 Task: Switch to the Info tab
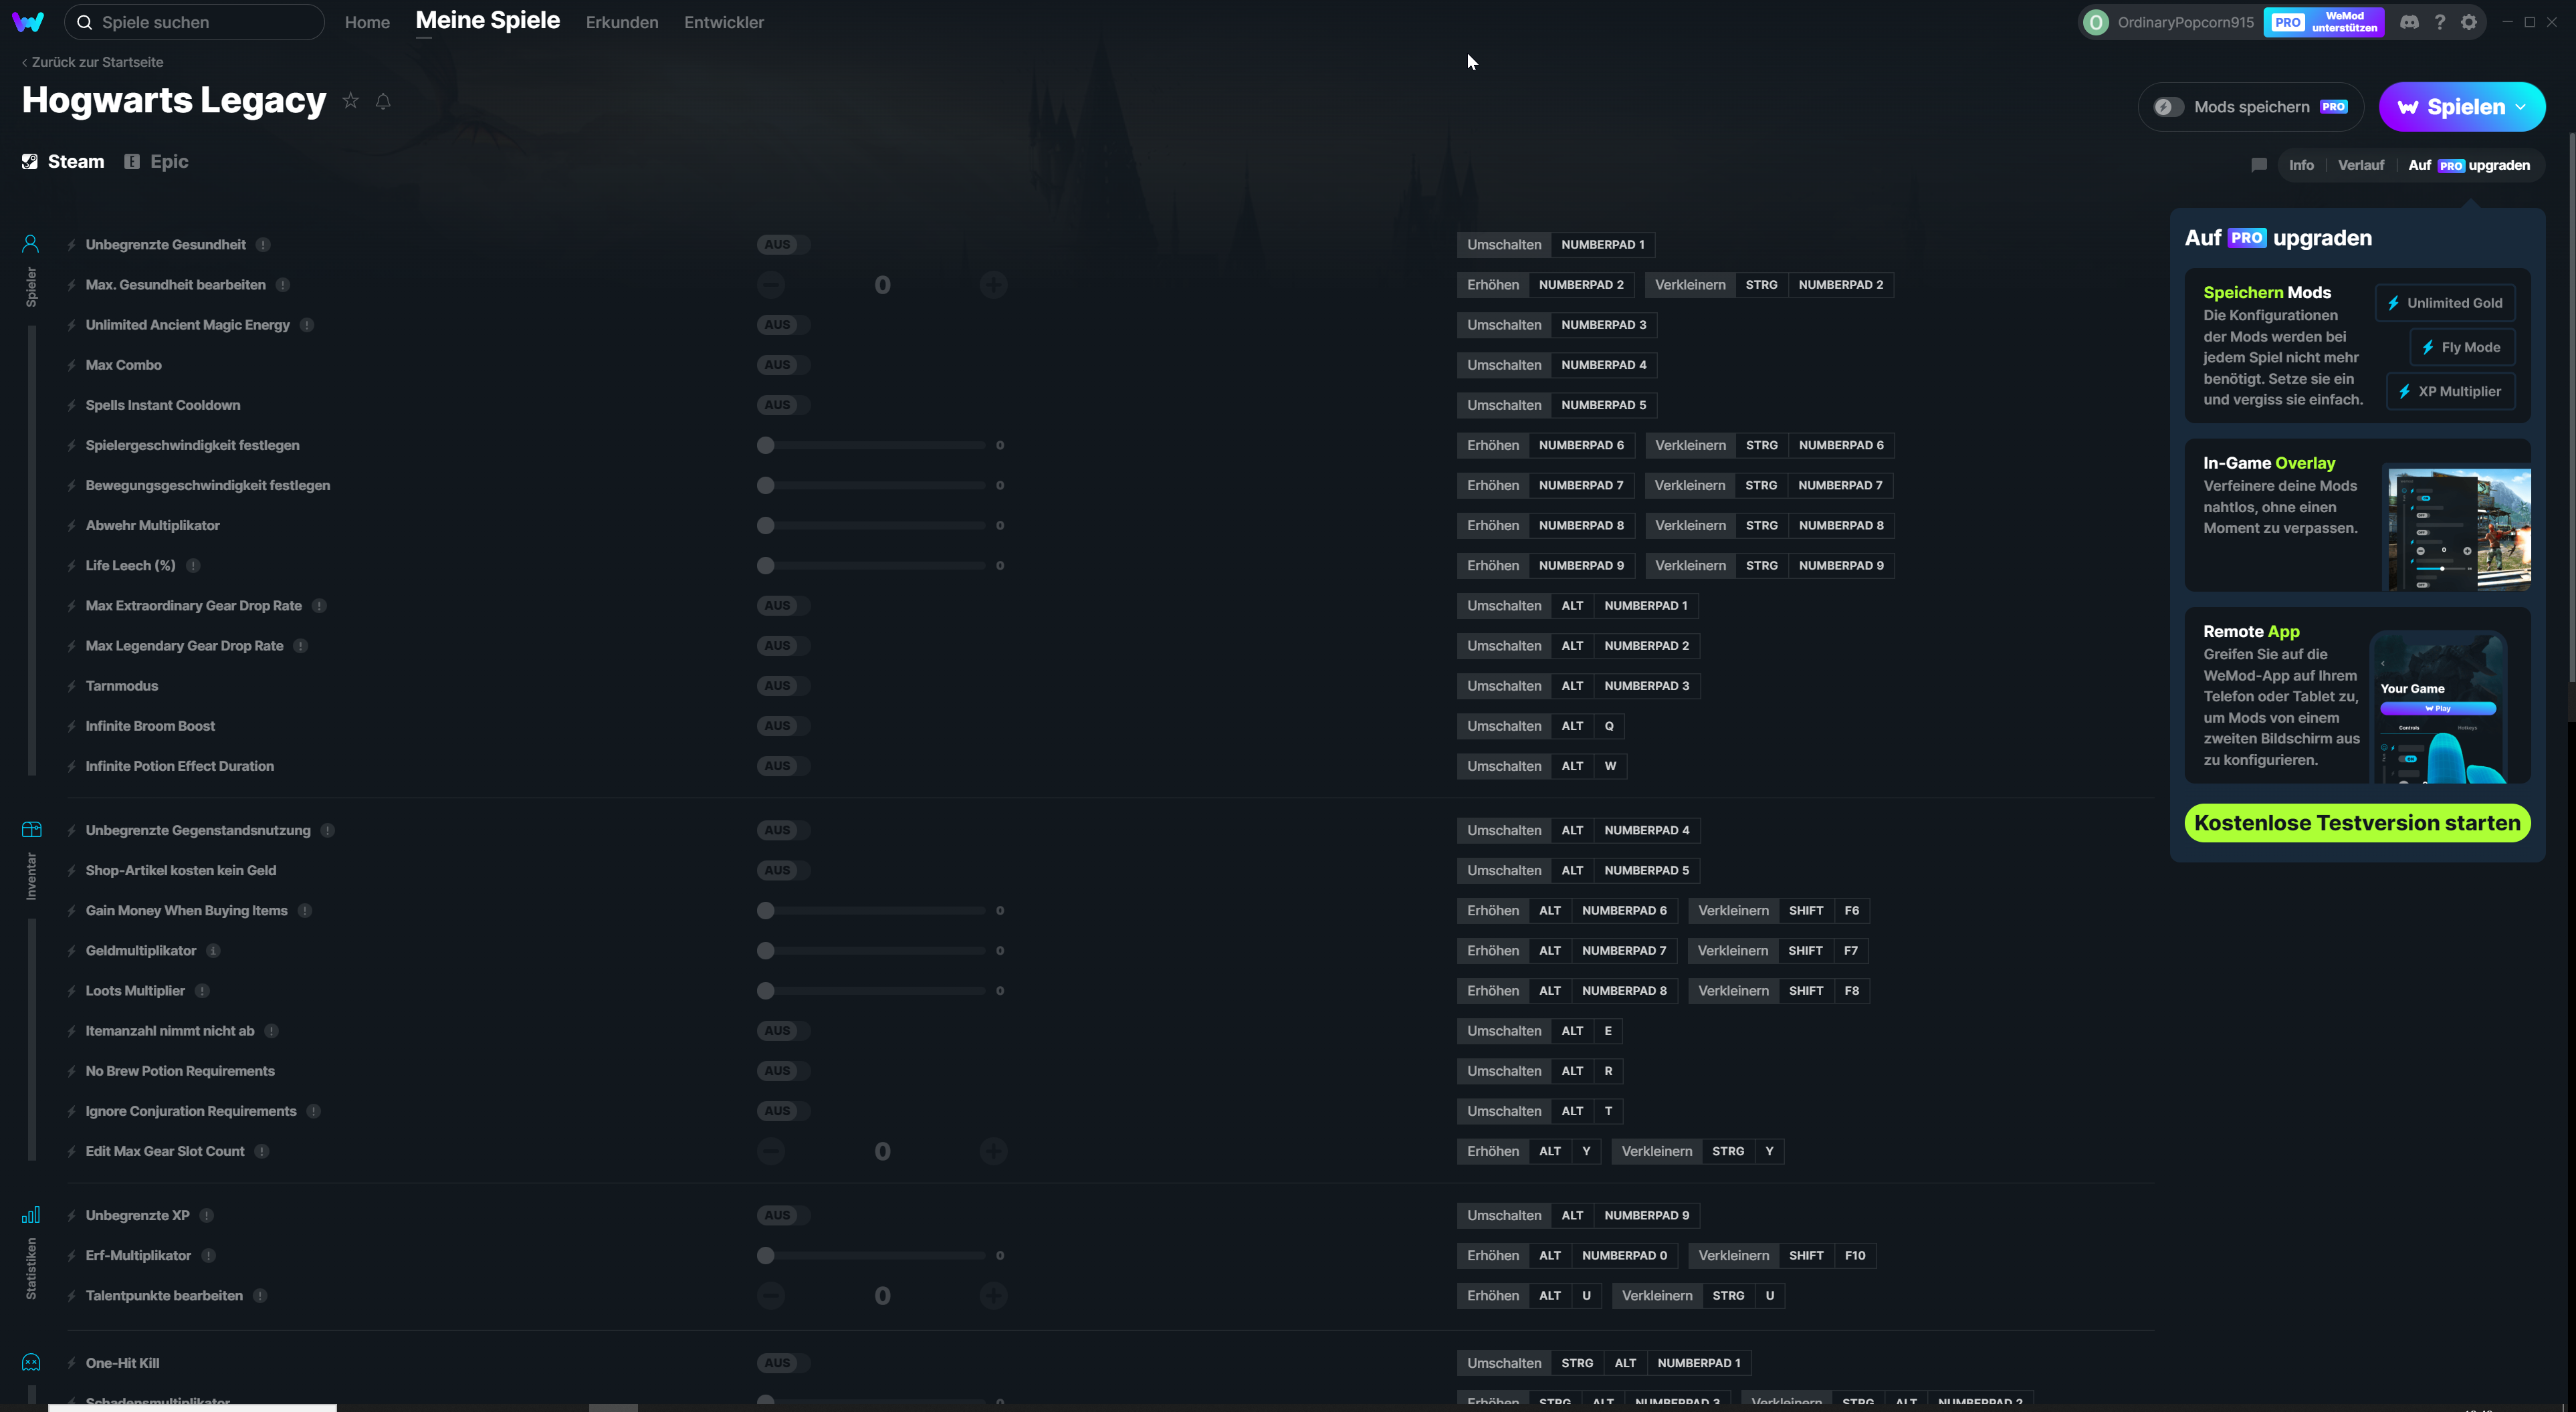tap(2301, 165)
